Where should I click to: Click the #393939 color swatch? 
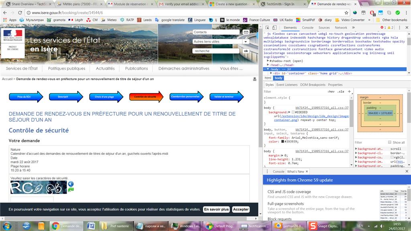pyautogui.click(x=283, y=142)
